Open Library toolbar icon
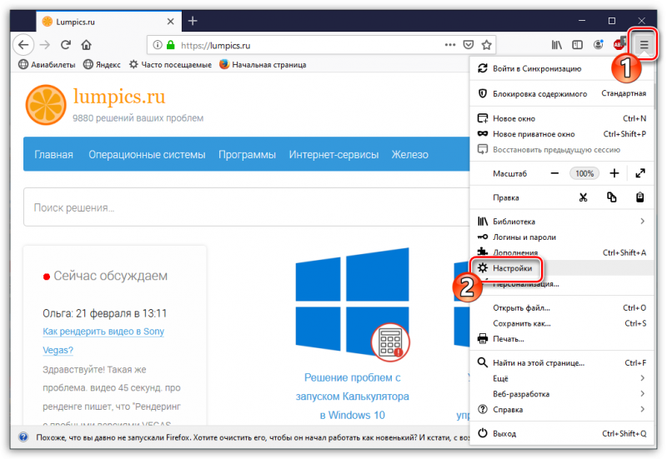The width and height of the screenshot is (667, 459). [556, 45]
